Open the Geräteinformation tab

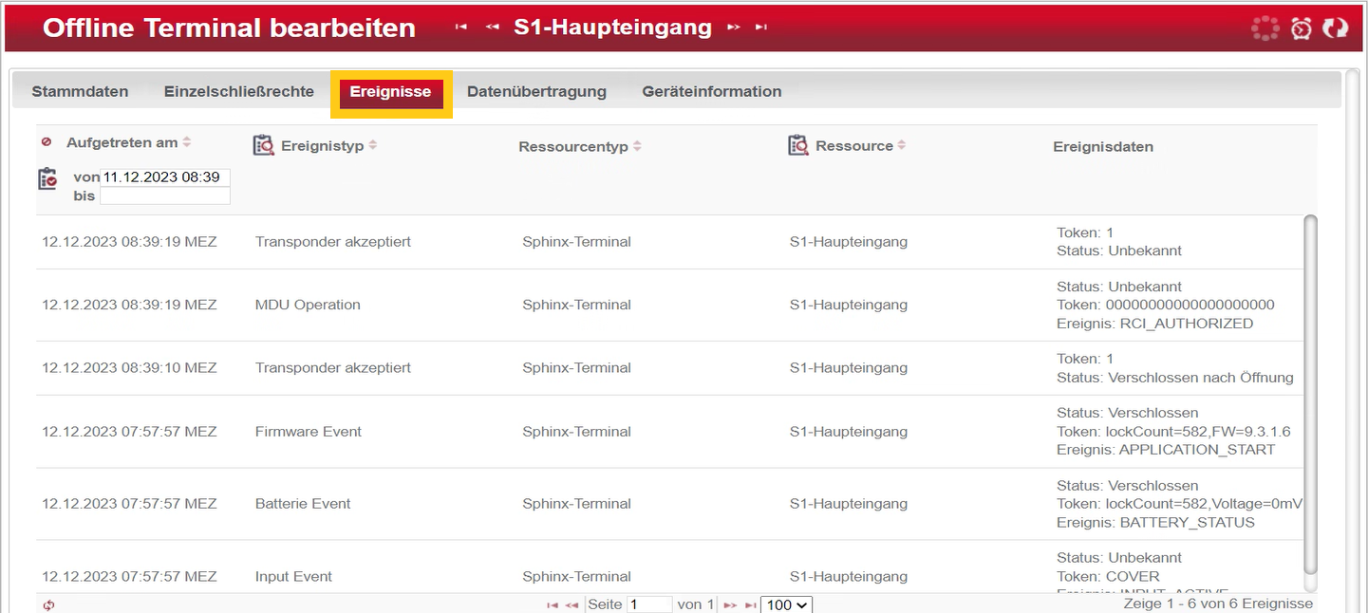click(x=711, y=92)
